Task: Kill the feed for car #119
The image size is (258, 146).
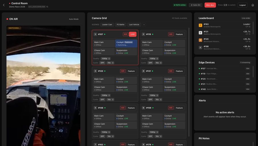Action: tap(171, 34)
